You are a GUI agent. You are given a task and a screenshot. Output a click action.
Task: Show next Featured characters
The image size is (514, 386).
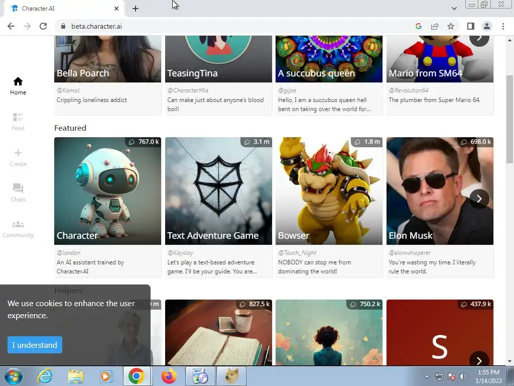coord(479,199)
